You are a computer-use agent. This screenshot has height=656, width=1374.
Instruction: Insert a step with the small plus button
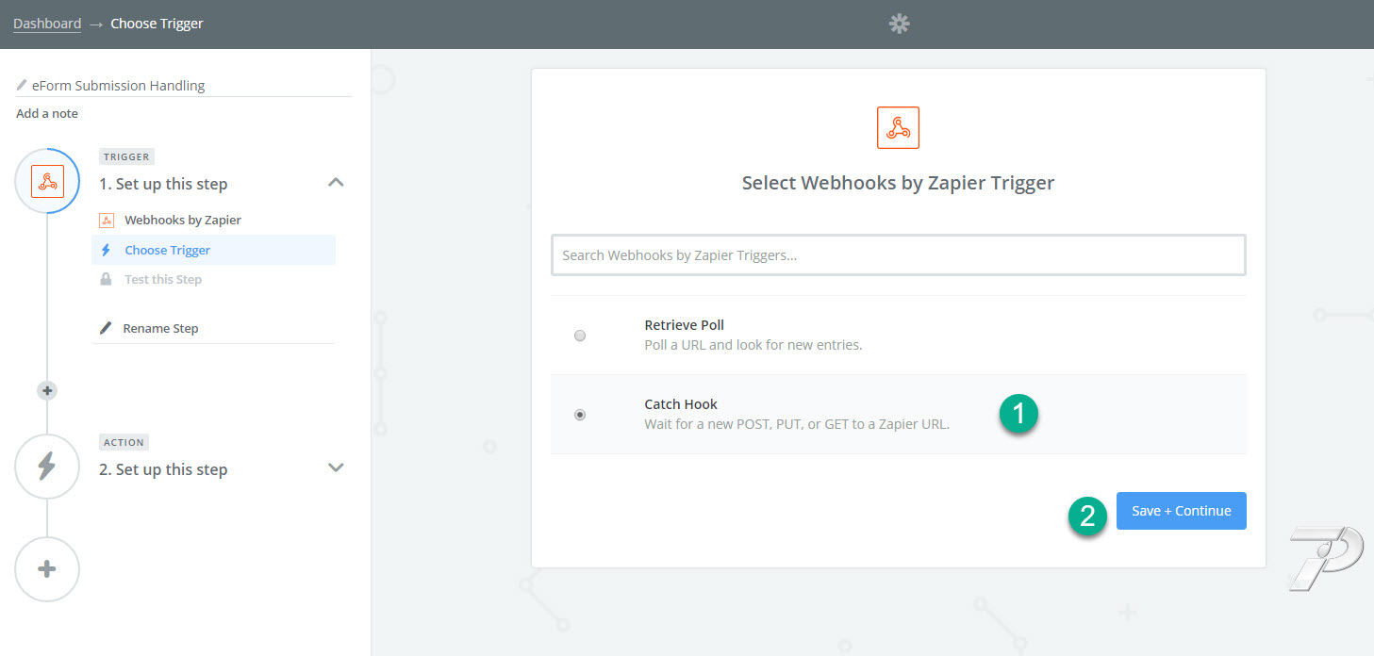47,390
